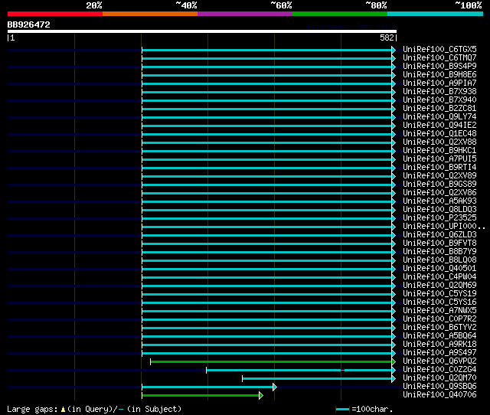Select UniRef100_B9RTI4 row label

(439, 167)
